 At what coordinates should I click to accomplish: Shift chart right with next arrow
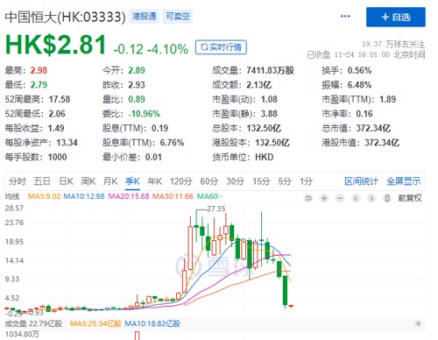click(x=371, y=198)
